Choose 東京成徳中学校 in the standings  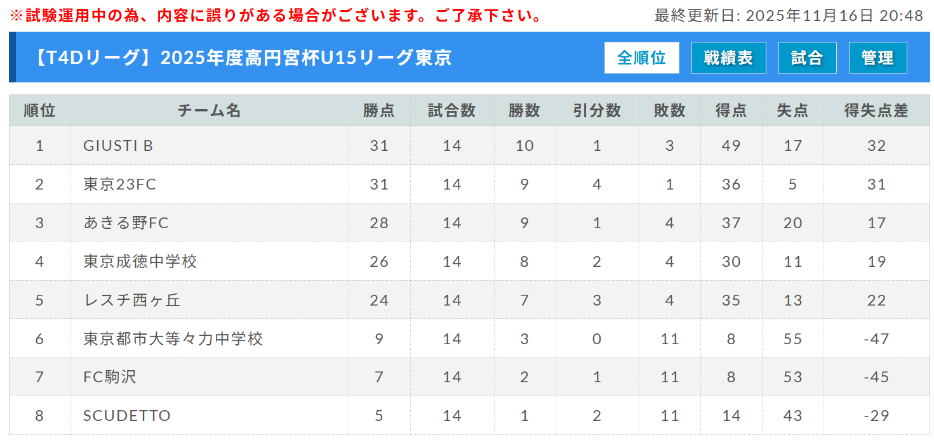tap(140, 262)
